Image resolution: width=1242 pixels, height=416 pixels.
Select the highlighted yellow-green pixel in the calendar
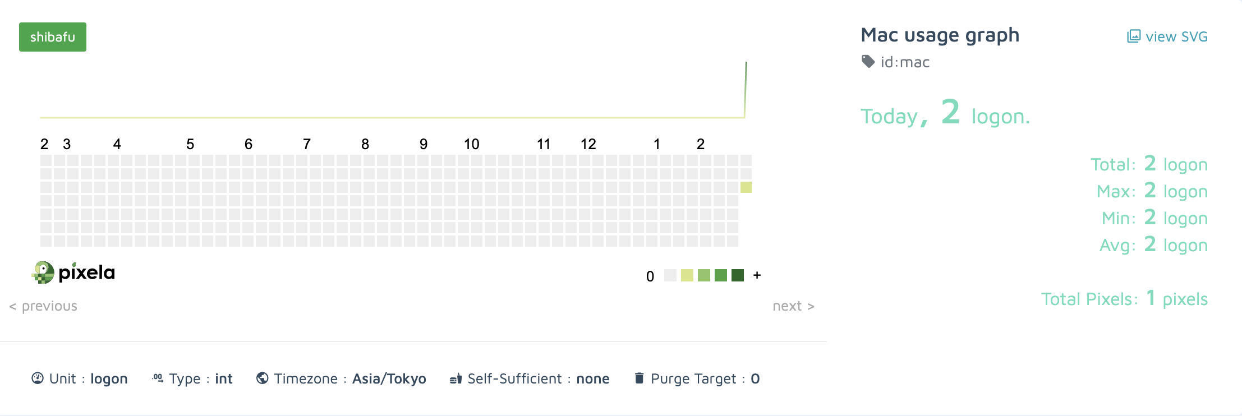click(x=746, y=187)
